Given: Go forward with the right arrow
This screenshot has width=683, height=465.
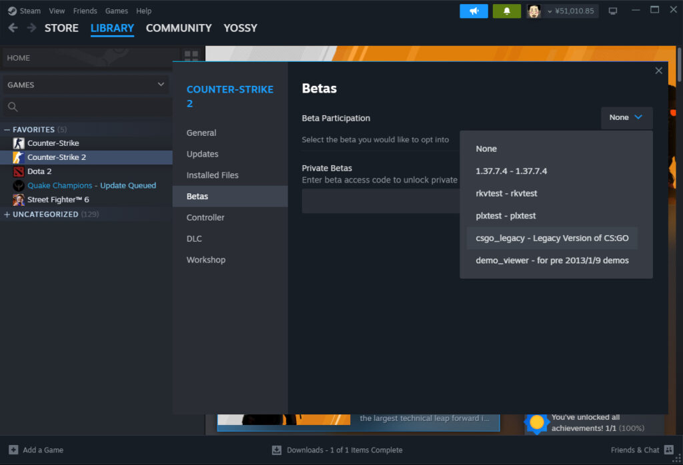Looking at the screenshot, I should (31, 28).
